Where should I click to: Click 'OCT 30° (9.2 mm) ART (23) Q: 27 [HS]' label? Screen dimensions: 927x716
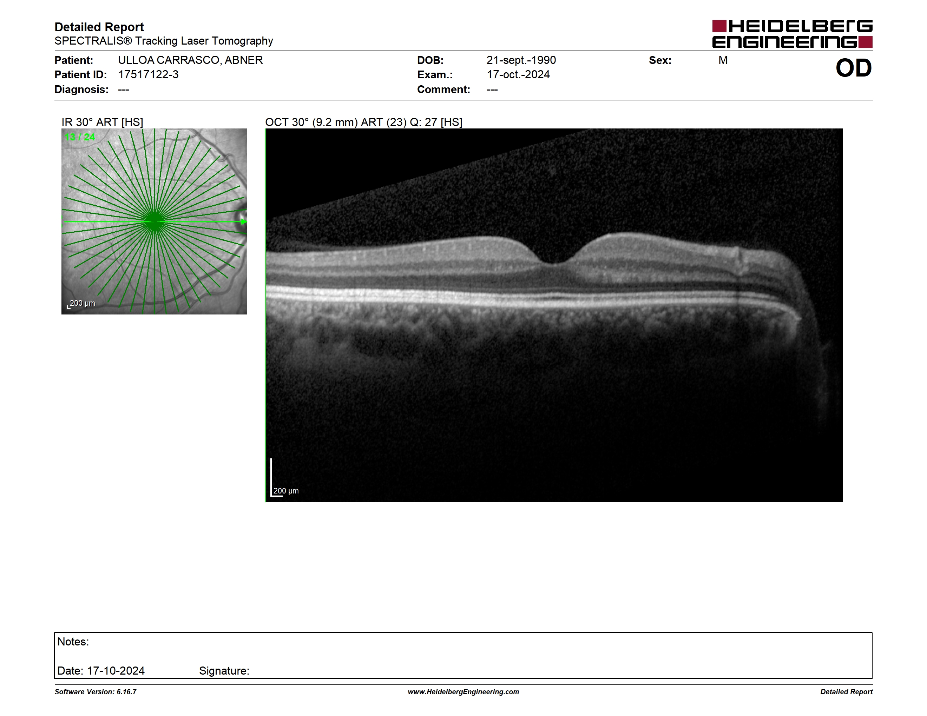tap(364, 122)
